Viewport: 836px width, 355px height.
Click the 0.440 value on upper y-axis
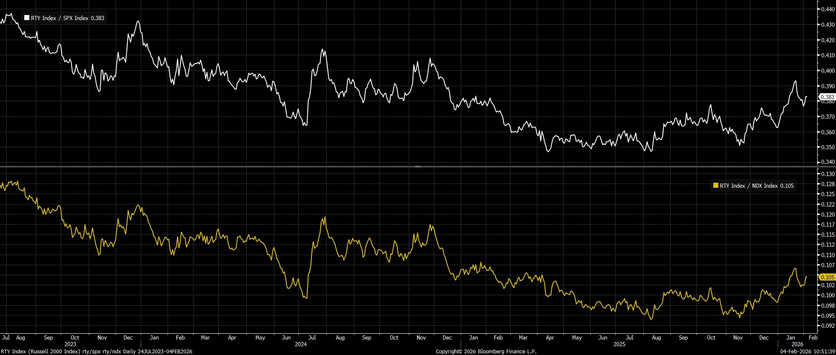click(827, 9)
